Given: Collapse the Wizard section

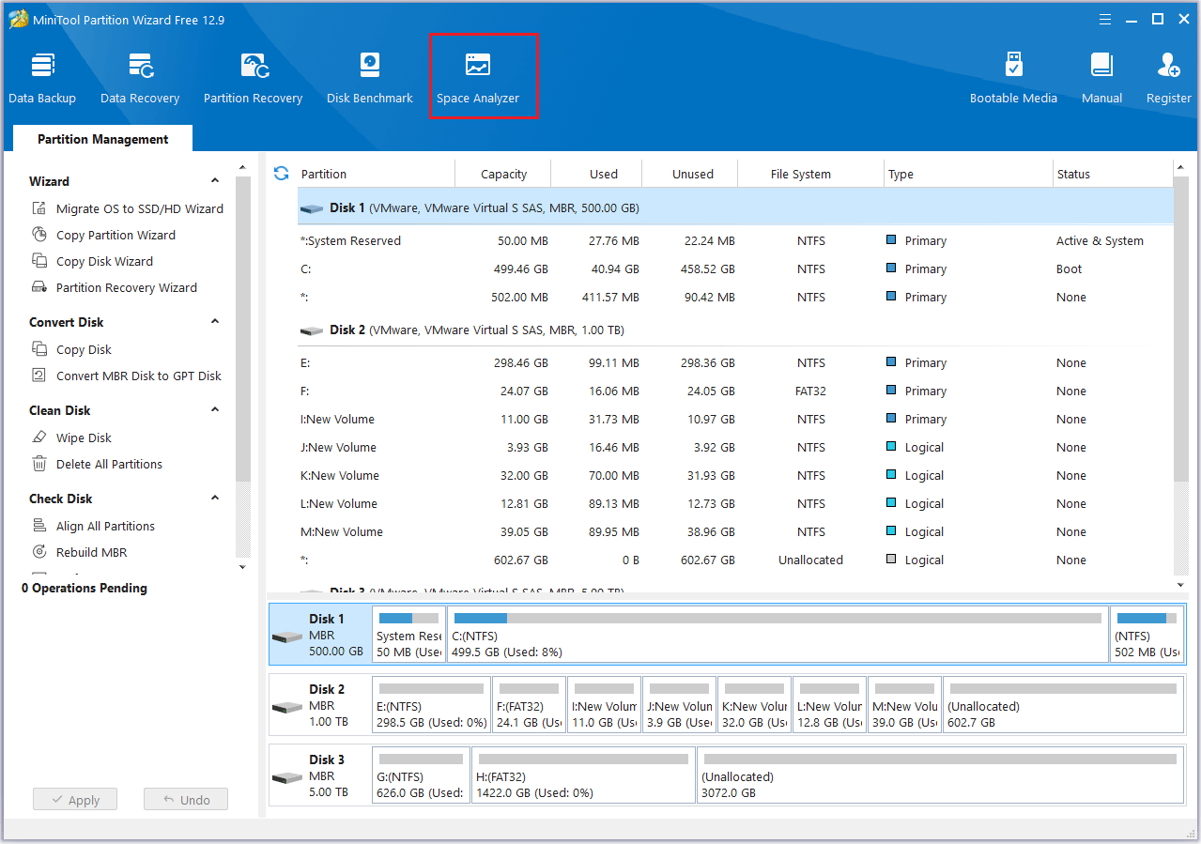Looking at the screenshot, I should [x=215, y=181].
